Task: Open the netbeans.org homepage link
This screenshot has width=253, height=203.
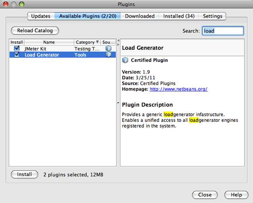Action: pyautogui.click(x=178, y=89)
